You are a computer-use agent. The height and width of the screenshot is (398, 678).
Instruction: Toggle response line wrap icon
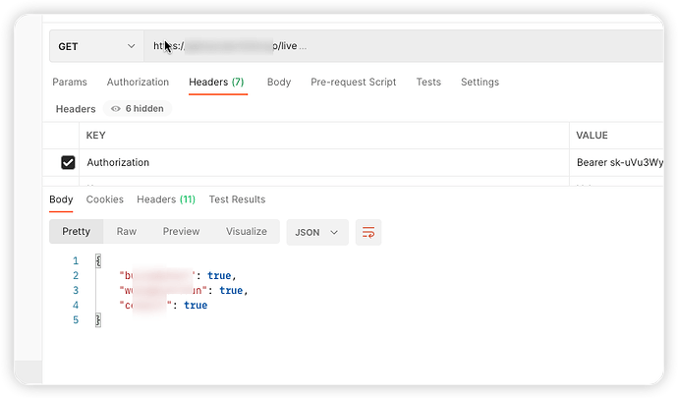(x=368, y=232)
